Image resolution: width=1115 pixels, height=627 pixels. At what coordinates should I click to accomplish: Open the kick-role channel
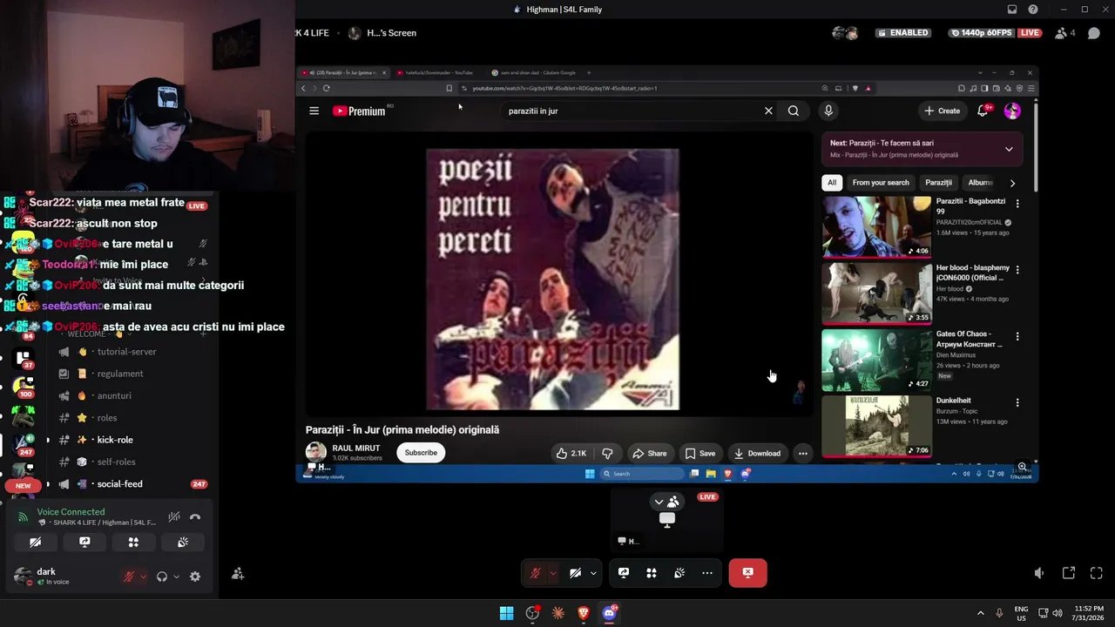113,440
